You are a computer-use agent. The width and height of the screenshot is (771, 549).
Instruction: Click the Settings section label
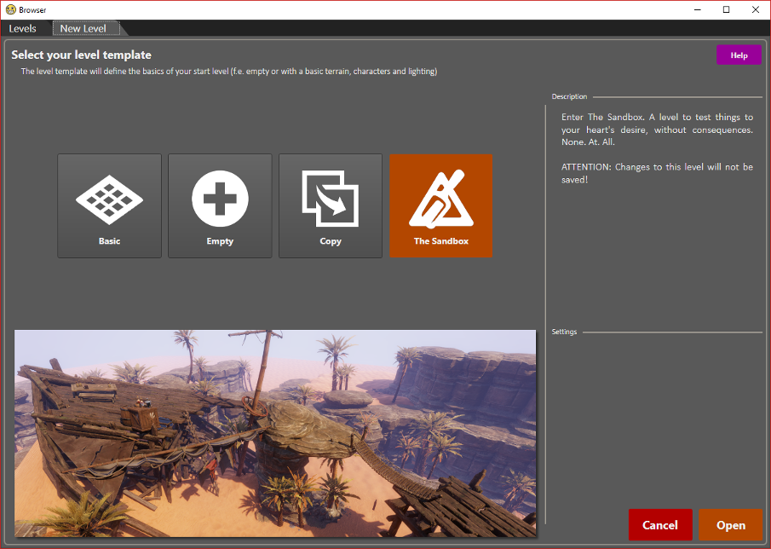point(564,332)
